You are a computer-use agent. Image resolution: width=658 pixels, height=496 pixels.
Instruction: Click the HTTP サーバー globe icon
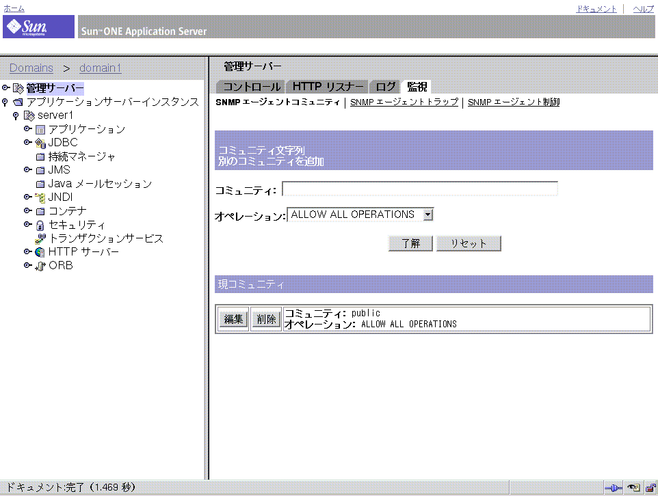pyautogui.click(x=40, y=251)
